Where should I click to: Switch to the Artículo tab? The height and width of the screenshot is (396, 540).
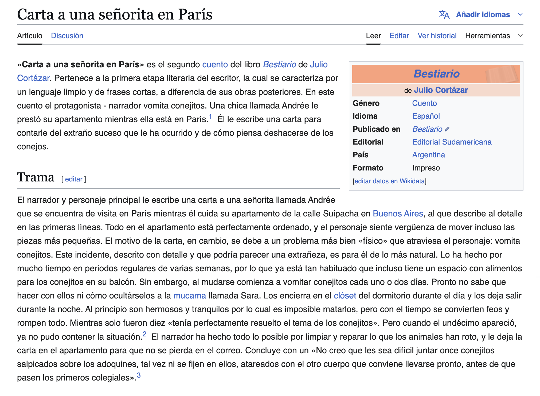coord(30,36)
